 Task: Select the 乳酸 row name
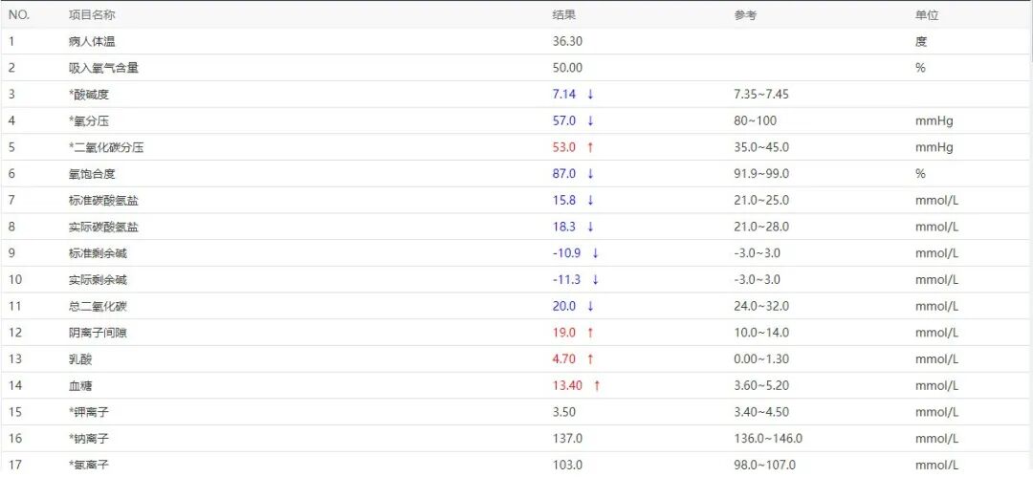[79, 358]
